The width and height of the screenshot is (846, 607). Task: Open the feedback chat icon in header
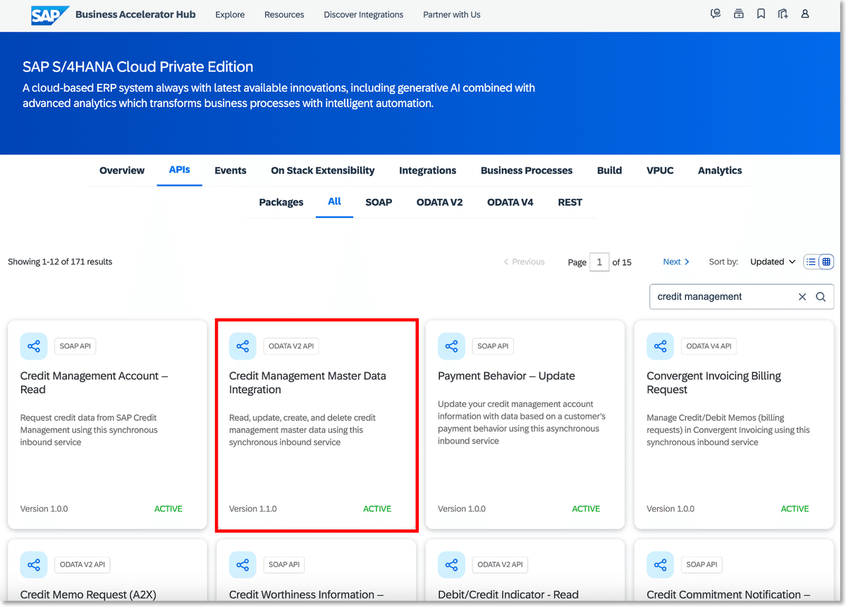coord(716,14)
